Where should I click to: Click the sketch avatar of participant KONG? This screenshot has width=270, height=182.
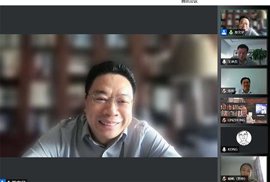coord(243,138)
